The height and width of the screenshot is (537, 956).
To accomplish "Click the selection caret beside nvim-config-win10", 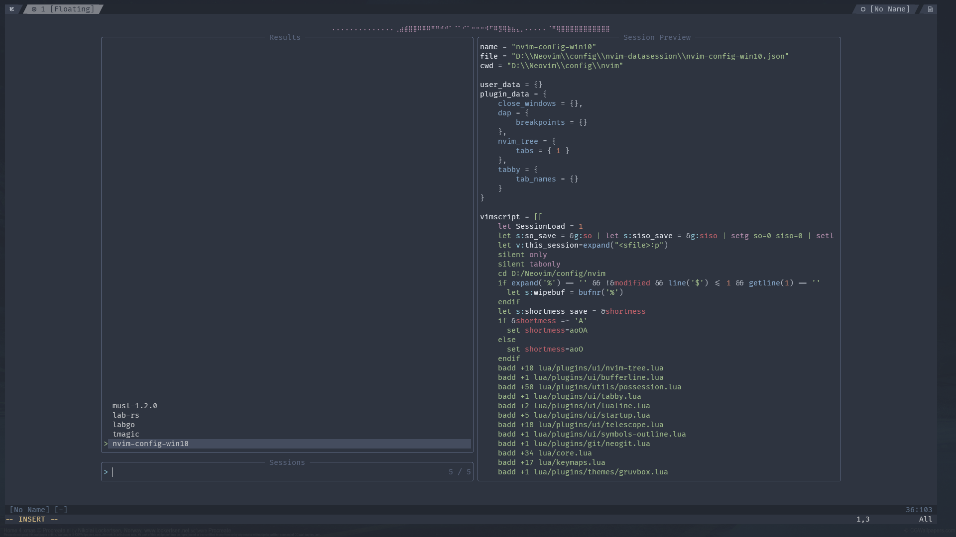I will click(106, 444).
